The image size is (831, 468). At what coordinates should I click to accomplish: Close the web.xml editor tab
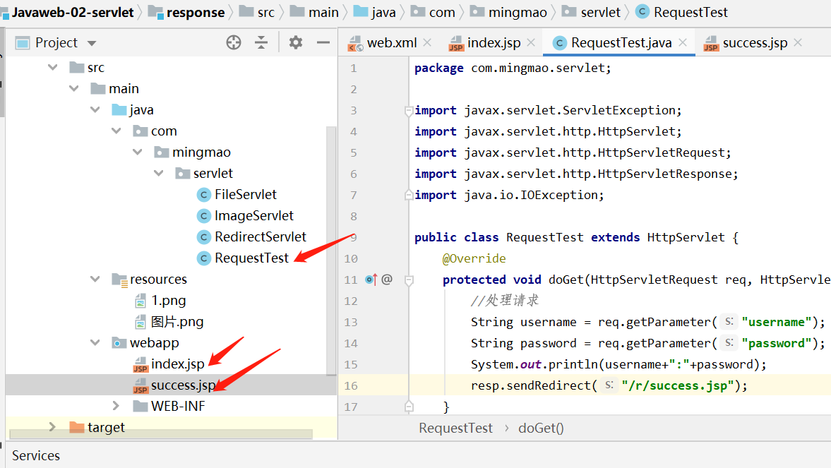(x=427, y=43)
